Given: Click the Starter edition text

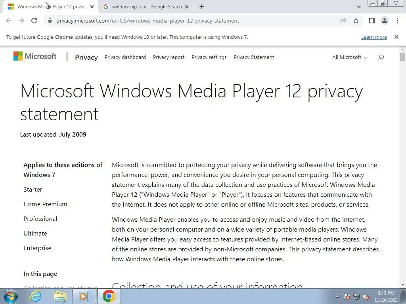Looking at the screenshot, I should 33,190.
